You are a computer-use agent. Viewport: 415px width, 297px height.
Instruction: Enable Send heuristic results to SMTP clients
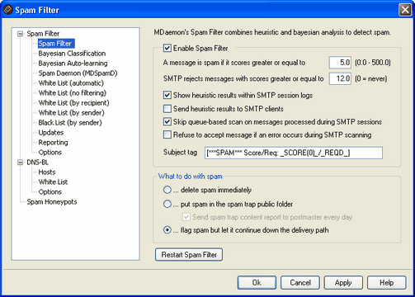pyautogui.click(x=167, y=109)
